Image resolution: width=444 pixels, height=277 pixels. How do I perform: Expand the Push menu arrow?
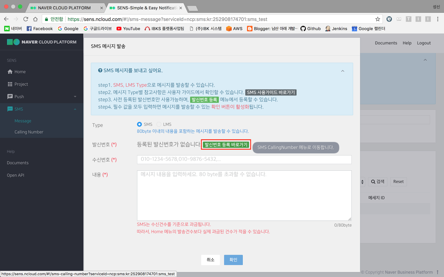point(75,97)
